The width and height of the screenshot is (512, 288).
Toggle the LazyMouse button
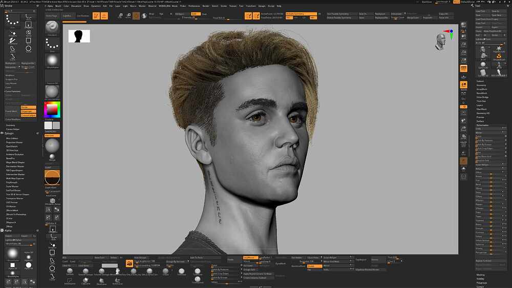(x=250, y=258)
